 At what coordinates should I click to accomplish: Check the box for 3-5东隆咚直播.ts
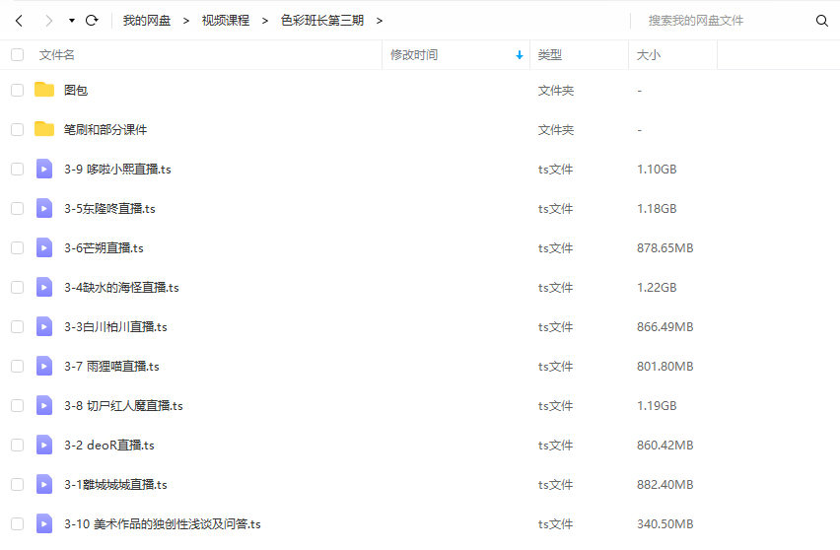pos(17,208)
